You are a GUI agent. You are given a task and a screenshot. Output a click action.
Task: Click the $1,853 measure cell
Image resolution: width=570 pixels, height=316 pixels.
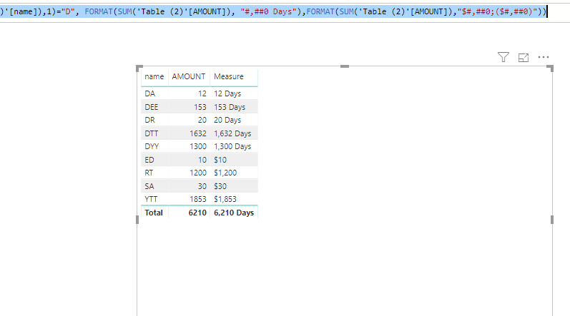[225, 199]
